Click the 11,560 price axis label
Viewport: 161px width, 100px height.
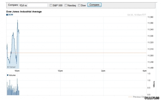[150, 17]
